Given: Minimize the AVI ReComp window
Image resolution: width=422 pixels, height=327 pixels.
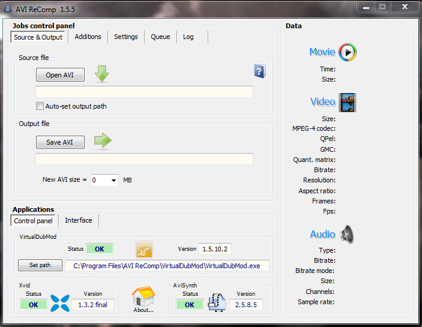Looking at the screenshot, I should click(366, 7).
